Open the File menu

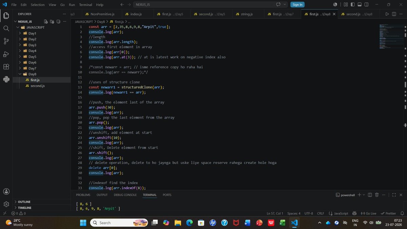point(14,4)
